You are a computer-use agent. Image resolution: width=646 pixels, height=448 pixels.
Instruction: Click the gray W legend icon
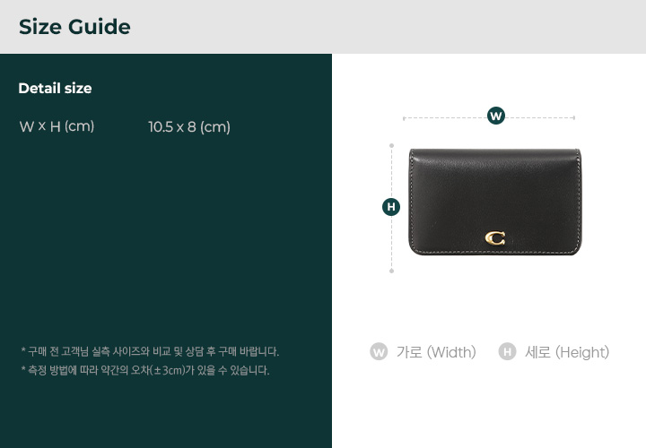click(379, 352)
